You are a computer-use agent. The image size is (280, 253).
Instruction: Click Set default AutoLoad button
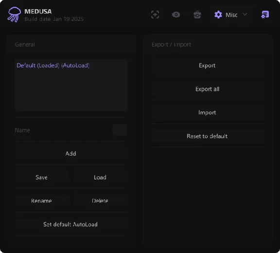[71, 224]
